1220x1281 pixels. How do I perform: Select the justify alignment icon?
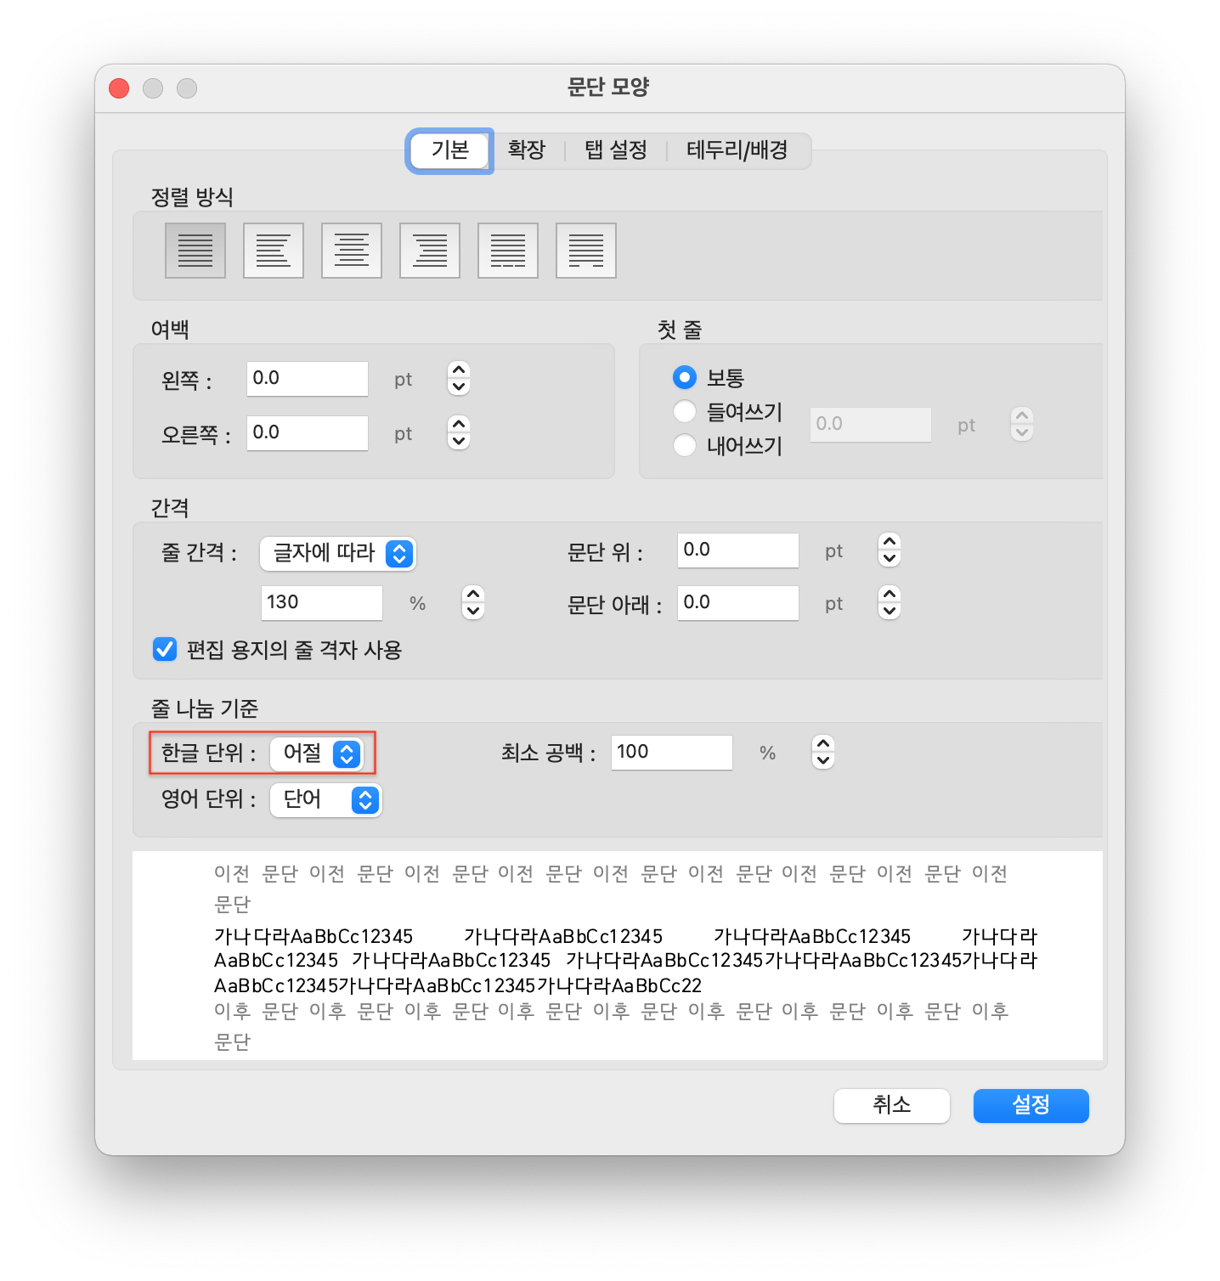pos(195,251)
